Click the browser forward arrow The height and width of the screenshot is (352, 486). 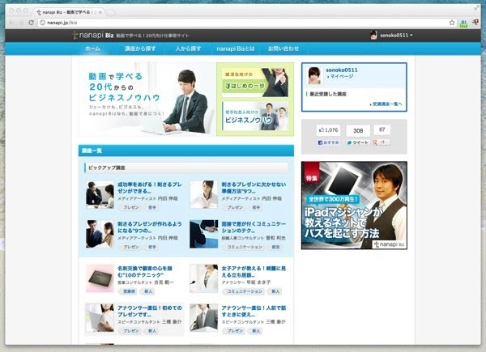(20, 23)
